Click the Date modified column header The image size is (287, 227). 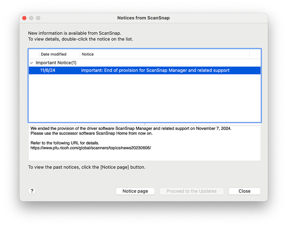pyautogui.click(x=54, y=54)
